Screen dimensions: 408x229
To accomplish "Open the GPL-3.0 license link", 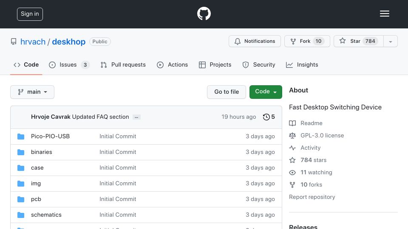I will pyautogui.click(x=322, y=136).
